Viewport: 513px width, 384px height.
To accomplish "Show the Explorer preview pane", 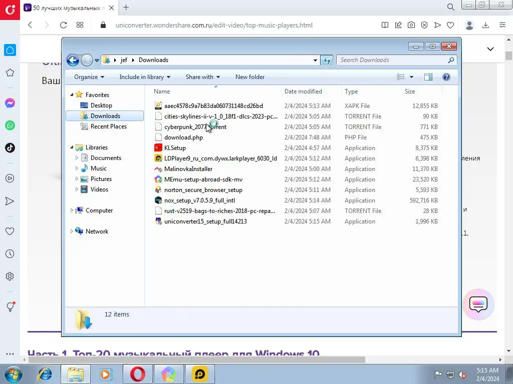I will 428,77.
